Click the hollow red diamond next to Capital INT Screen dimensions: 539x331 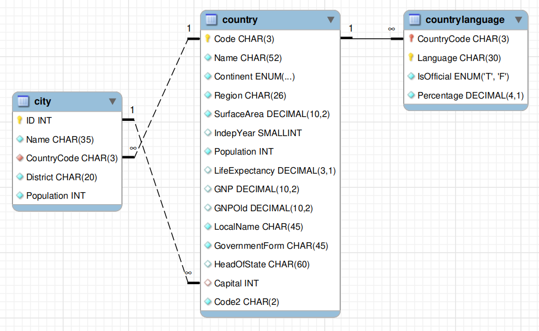(208, 283)
